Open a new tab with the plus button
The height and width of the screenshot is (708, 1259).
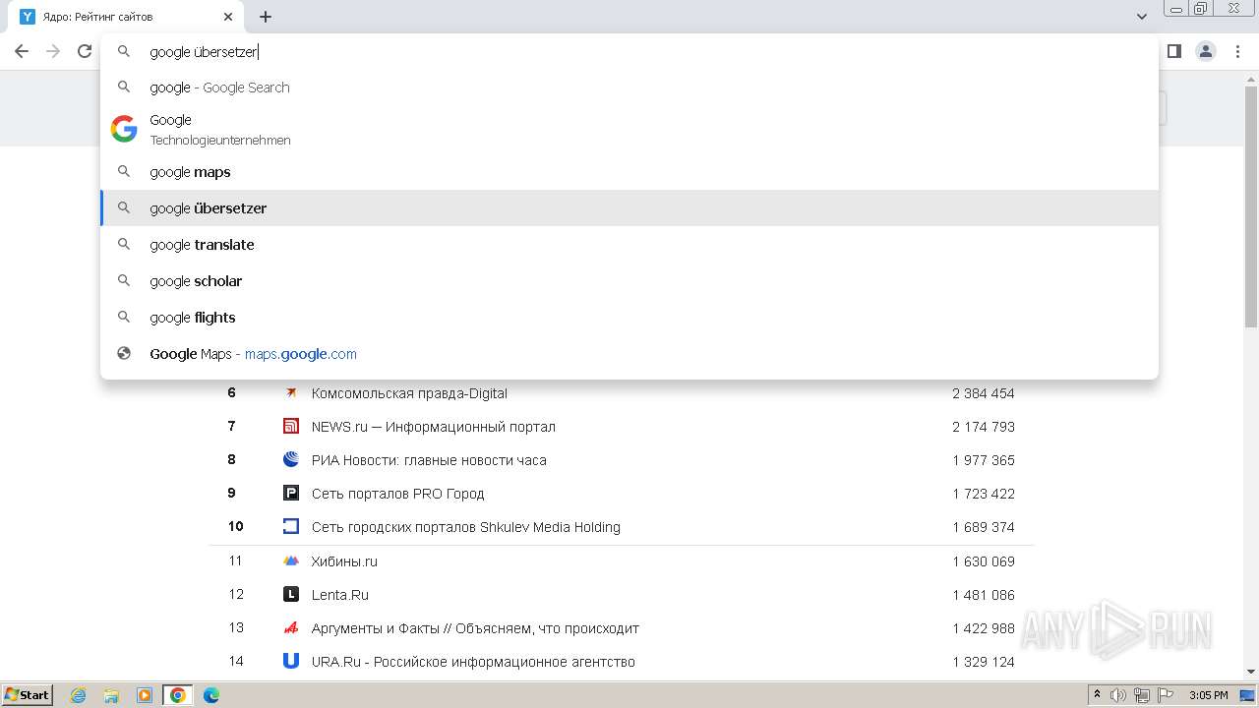click(x=266, y=17)
